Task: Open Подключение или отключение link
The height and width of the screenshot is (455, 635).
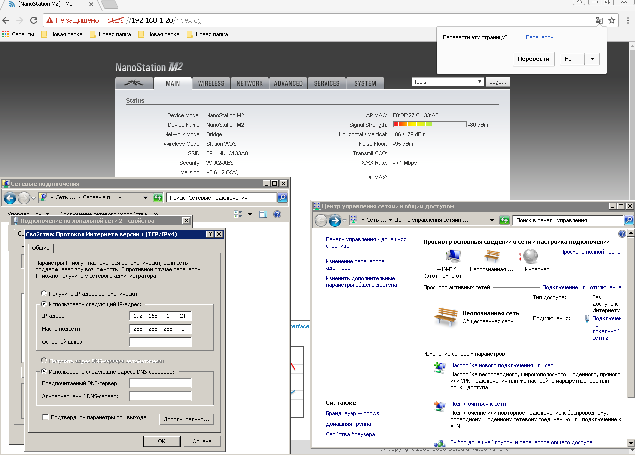Action: click(582, 287)
